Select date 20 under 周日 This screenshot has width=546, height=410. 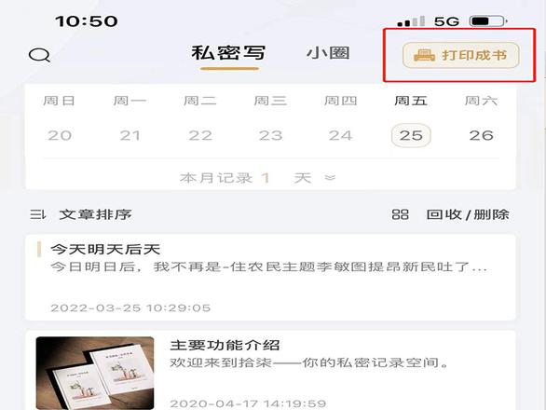pyautogui.click(x=60, y=135)
